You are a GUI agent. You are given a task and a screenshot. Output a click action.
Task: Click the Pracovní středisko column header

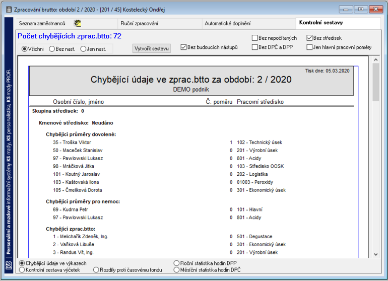point(260,102)
